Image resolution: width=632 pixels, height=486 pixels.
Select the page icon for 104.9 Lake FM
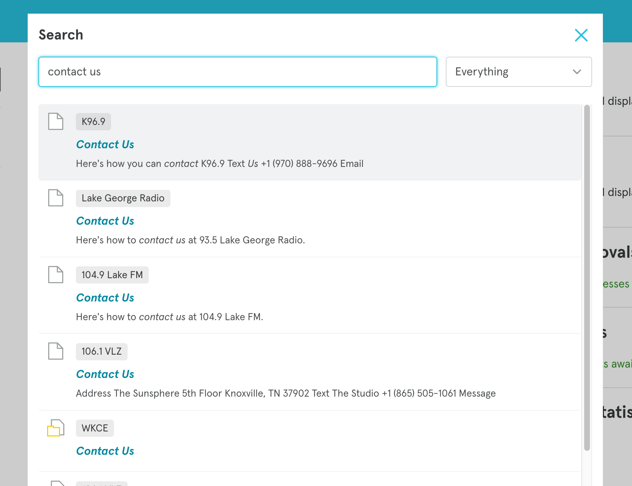[x=56, y=275]
